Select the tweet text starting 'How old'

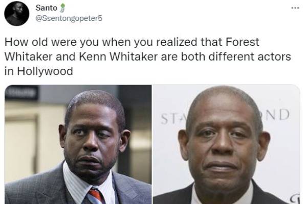pyautogui.click(x=148, y=57)
